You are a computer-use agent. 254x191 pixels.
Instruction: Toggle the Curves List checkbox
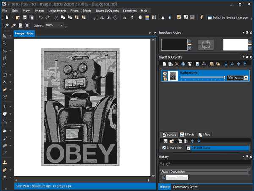tap(164, 148)
